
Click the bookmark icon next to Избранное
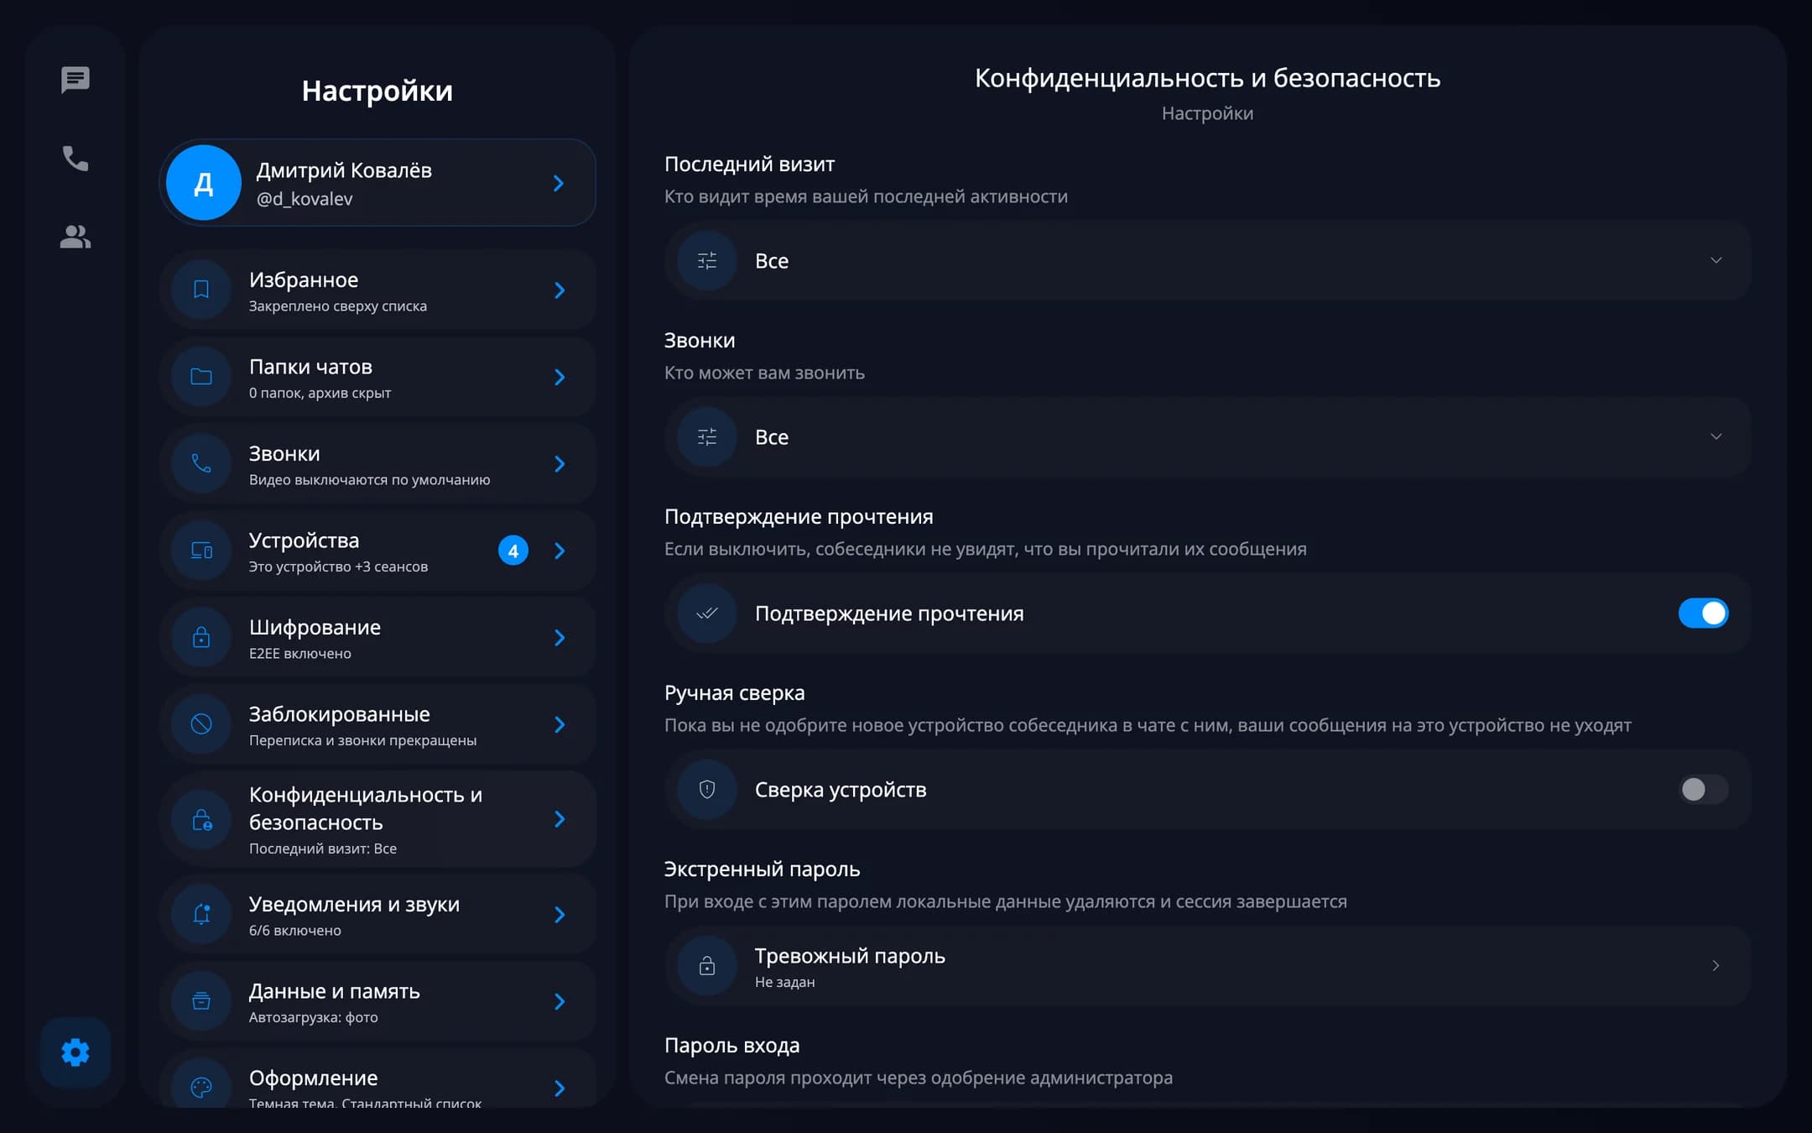click(201, 290)
